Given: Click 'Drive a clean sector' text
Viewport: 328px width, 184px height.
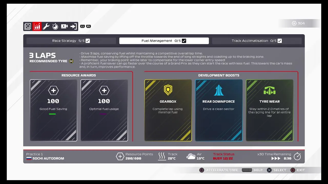Looking at the screenshot, I should 219,109.
